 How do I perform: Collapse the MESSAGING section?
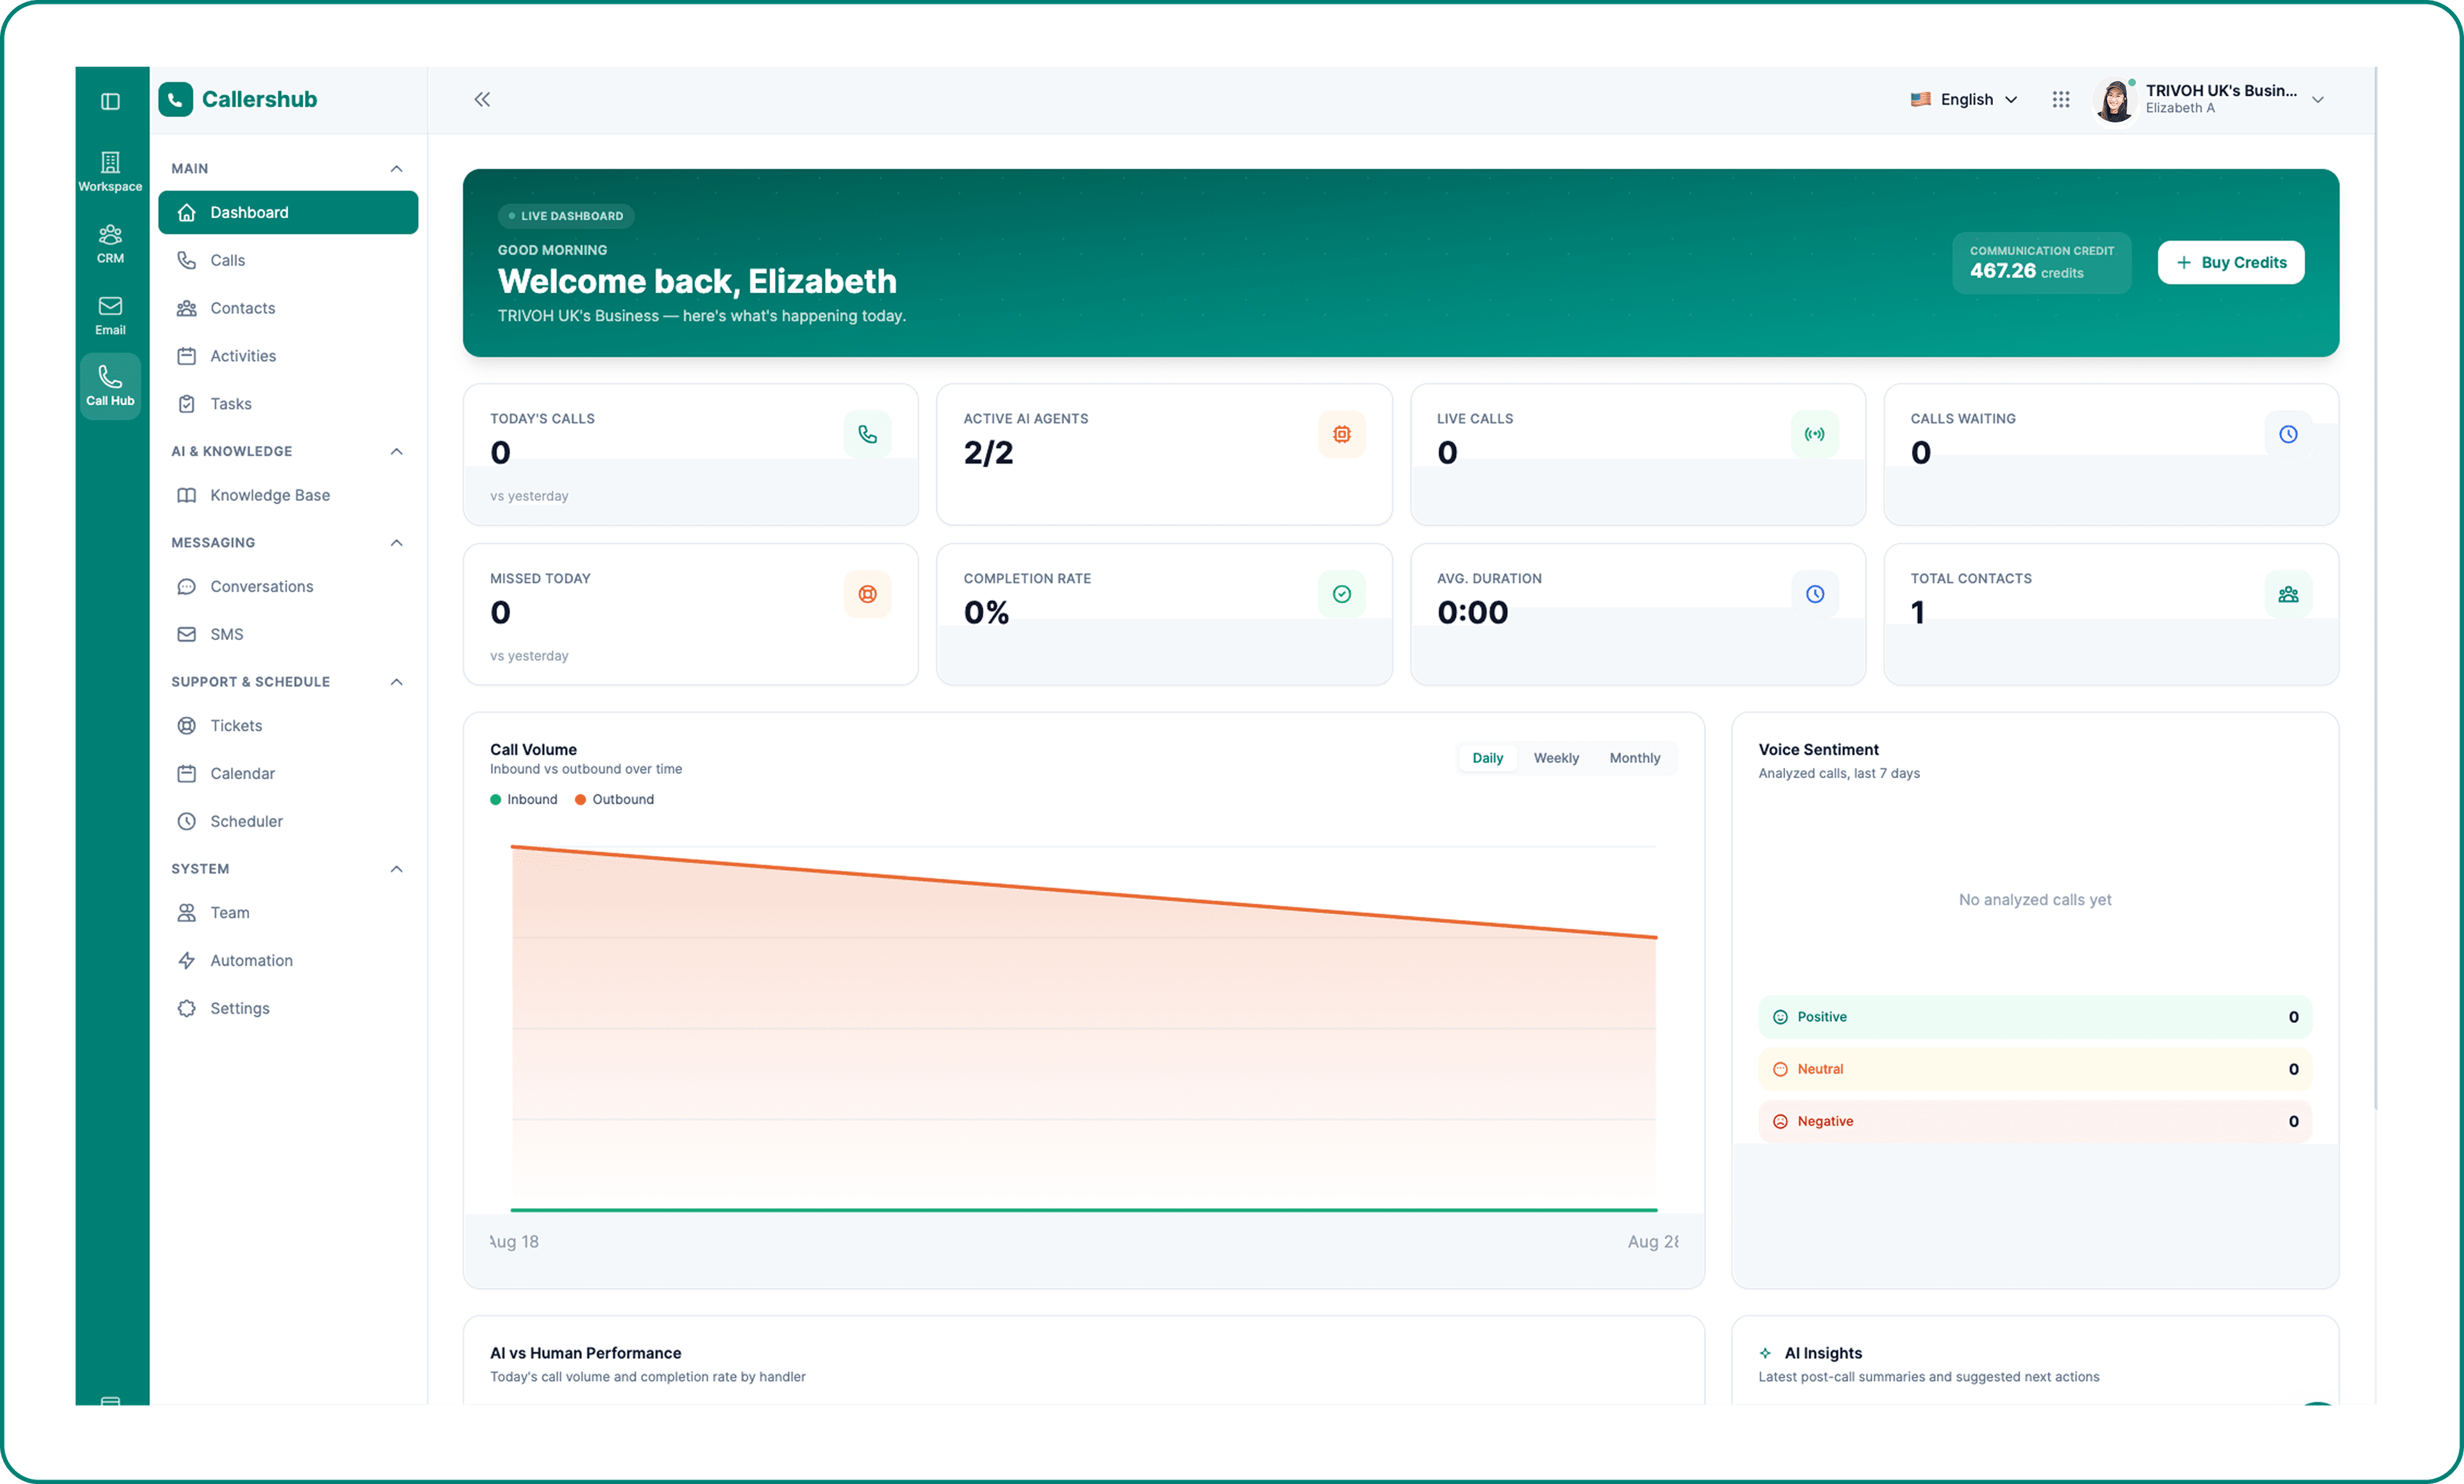396,542
